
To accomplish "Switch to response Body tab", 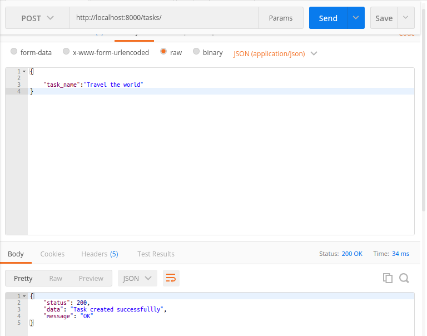I will (x=16, y=254).
